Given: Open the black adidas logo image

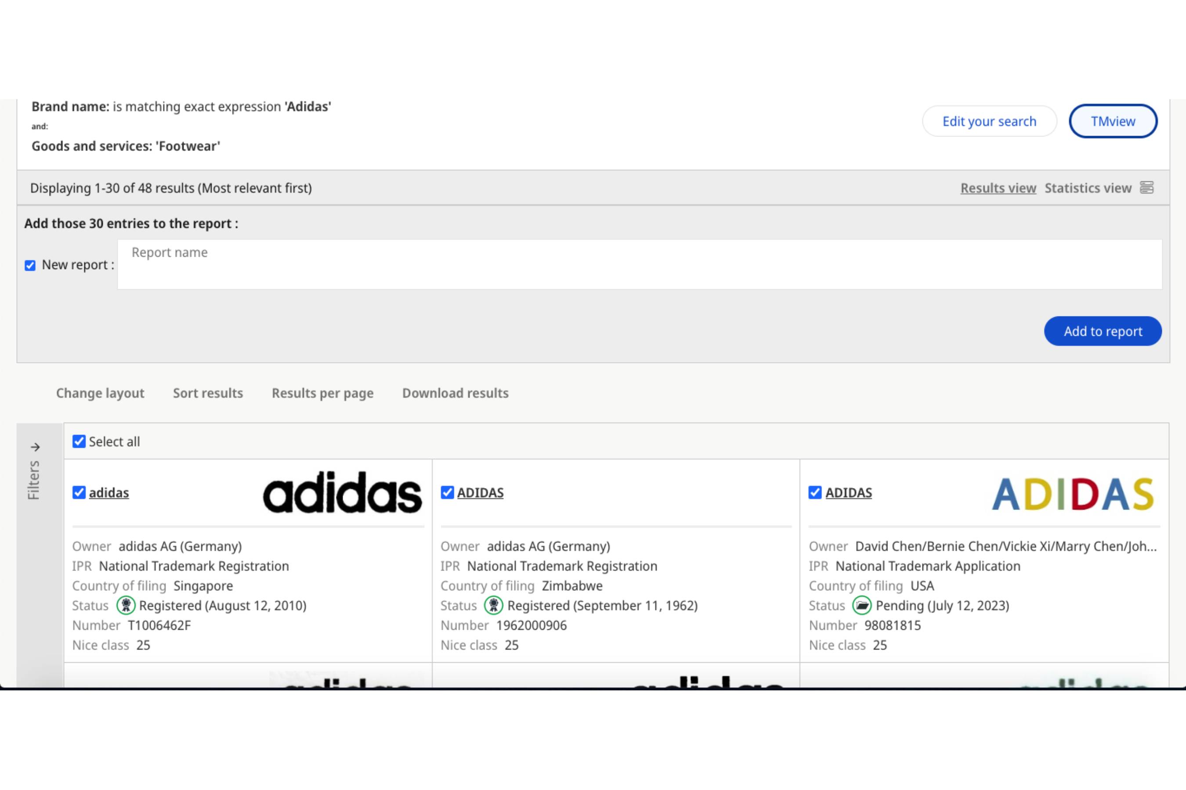Looking at the screenshot, I should click(x=342, y=493).
